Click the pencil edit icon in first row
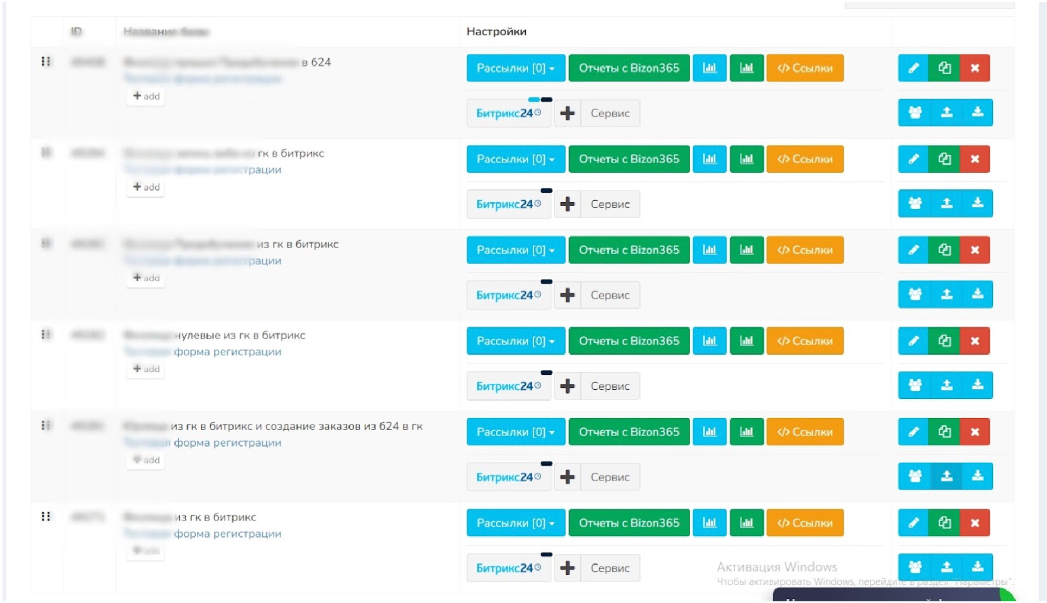The image size is (1047, 603). 913,68
